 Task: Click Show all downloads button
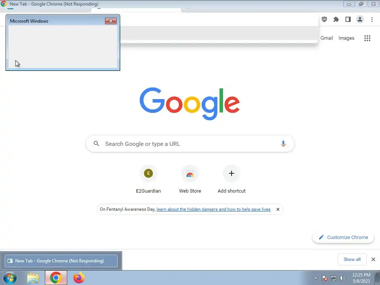(352, 259)
